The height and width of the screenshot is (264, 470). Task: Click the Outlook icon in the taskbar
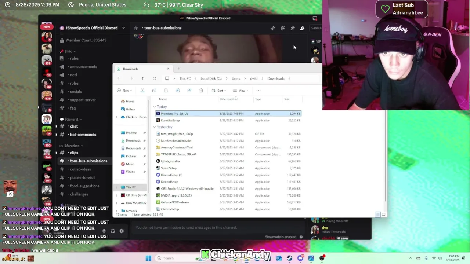(279, 258)
